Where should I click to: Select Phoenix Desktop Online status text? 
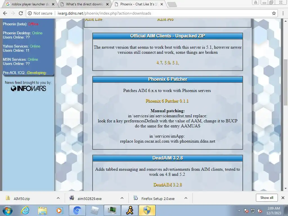pos(37,33)
